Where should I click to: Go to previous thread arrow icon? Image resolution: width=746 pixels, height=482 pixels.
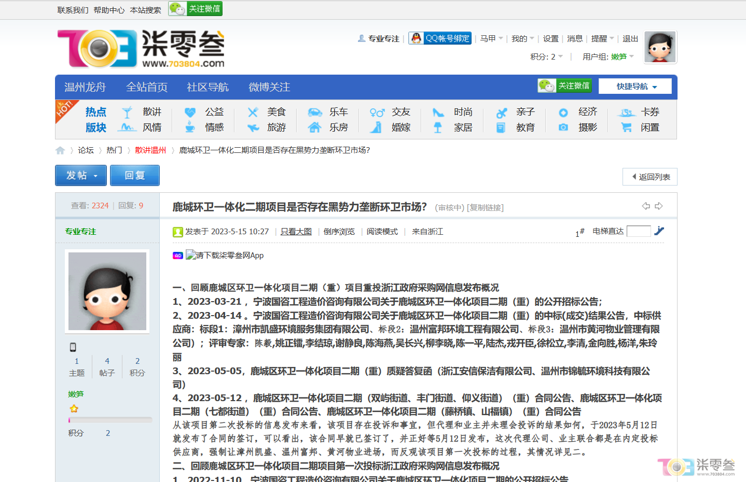[646, 206]
